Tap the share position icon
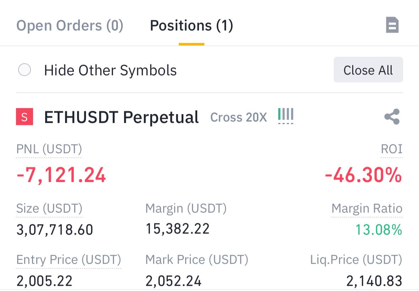This screenshot has height=291, width=419. (x=392, y=117)
